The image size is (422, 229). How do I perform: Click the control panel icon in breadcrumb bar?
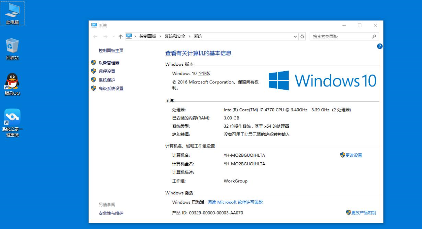click(129, 36)
